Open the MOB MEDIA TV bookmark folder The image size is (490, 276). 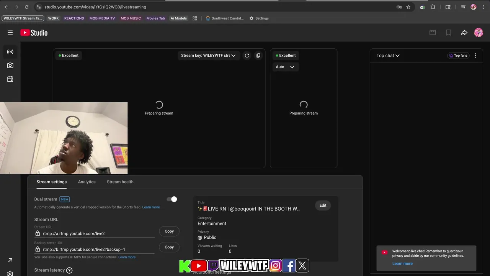pyautogui.click(x=102, y=18)
